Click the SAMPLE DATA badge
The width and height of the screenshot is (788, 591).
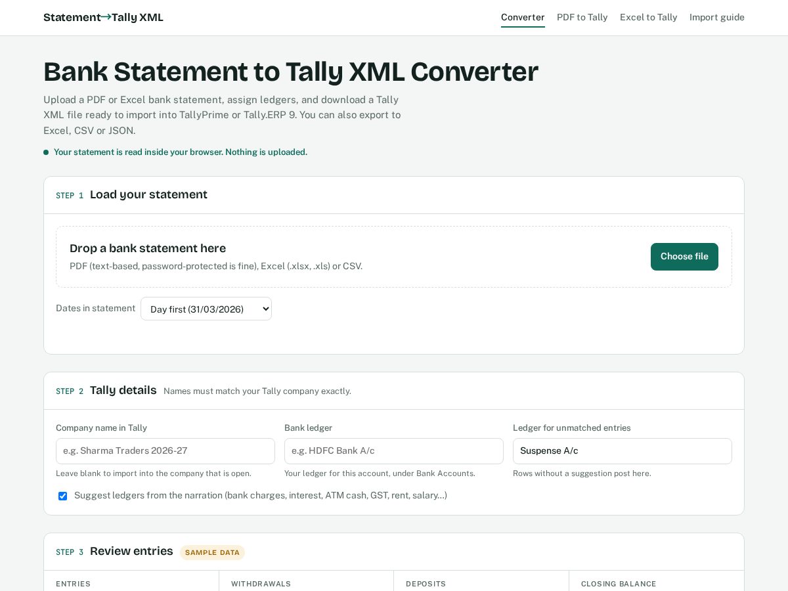pos(212,552)
